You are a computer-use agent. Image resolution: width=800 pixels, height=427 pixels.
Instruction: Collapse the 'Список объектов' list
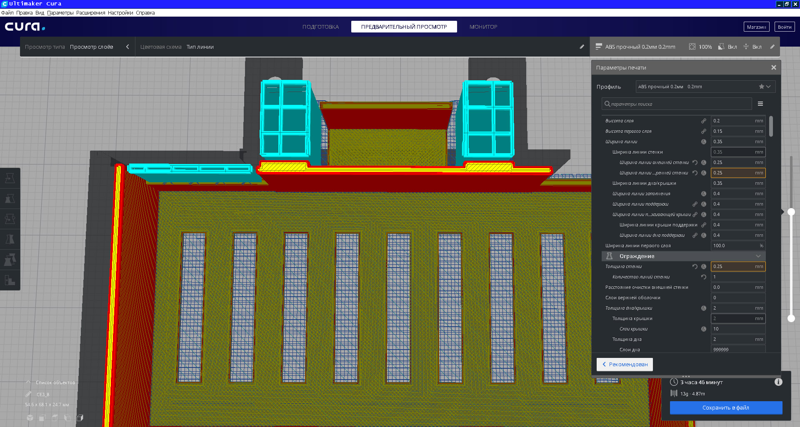pyautogui.click(x=28, y=382)
